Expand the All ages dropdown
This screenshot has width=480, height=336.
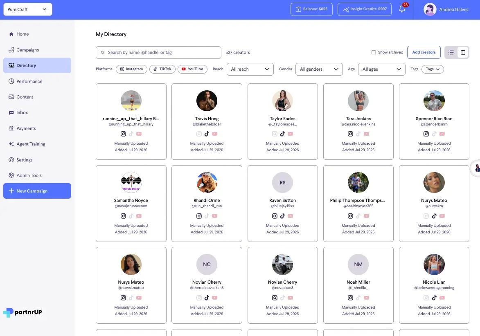point(381,69)
